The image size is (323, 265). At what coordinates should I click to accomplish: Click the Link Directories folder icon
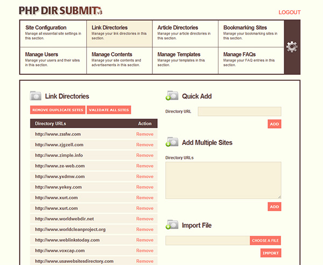coord(36,96)
